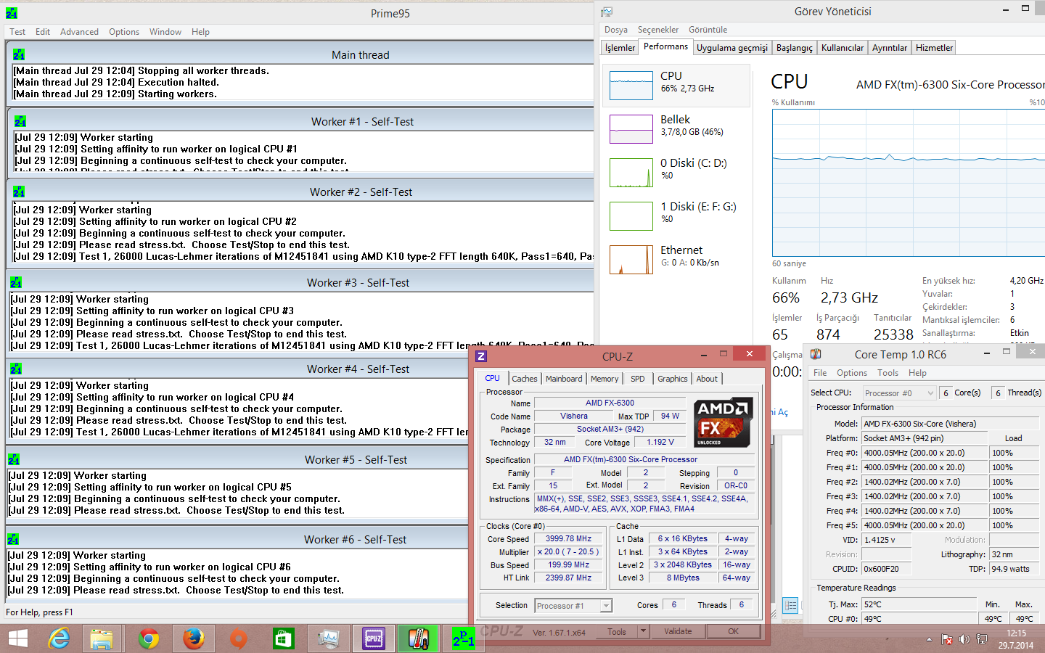Switch to Core Temp via taskbar icon
This screenshot has height=653, width=1045.
(419, 638)
